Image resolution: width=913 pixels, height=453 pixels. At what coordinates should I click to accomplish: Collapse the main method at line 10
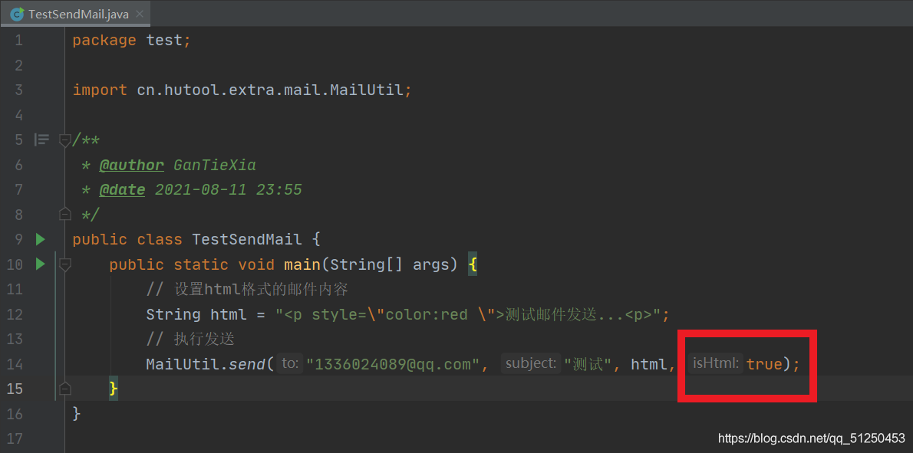pyautogui.click(x=65, y=264)
